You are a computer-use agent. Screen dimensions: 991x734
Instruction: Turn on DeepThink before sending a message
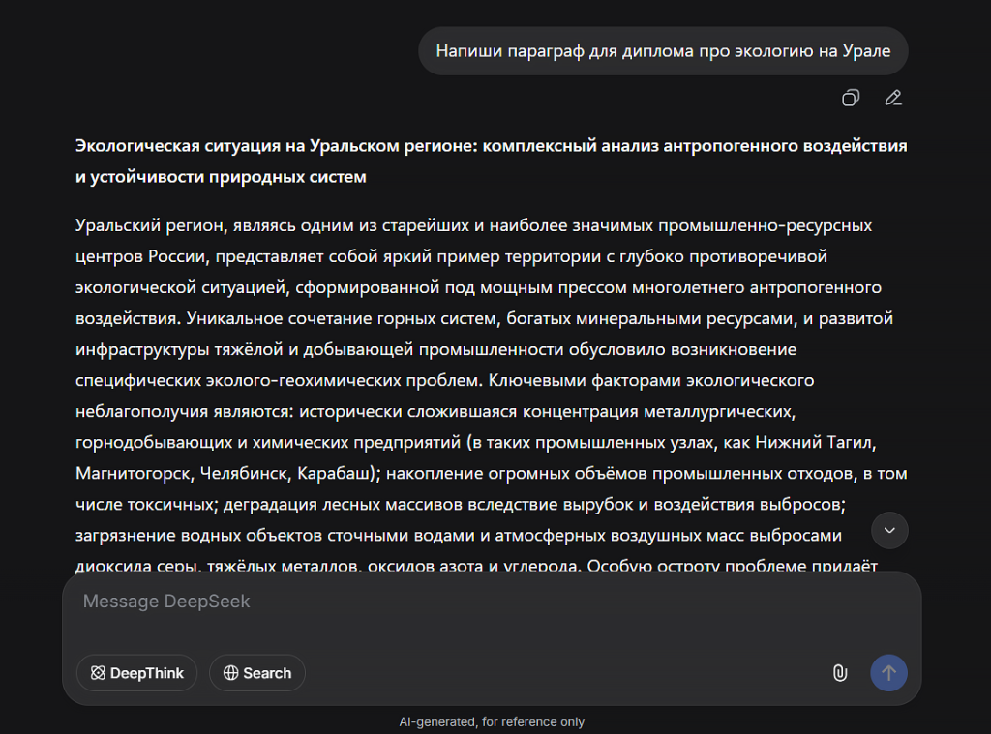(136, 672)
